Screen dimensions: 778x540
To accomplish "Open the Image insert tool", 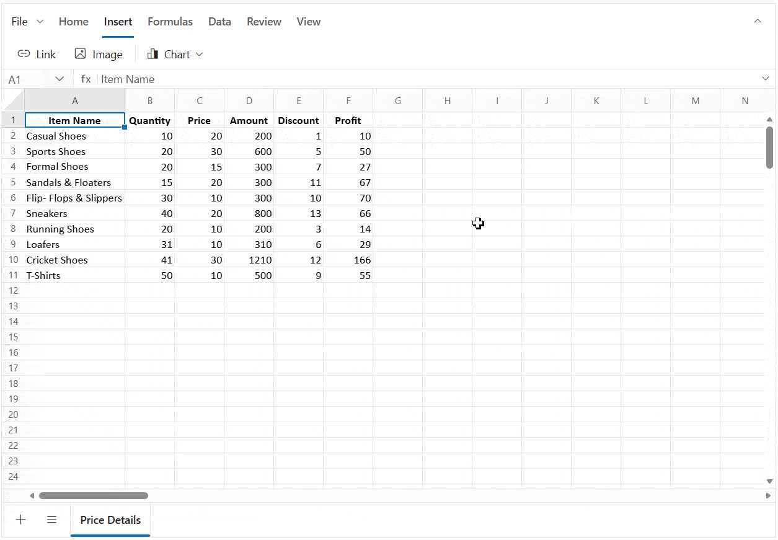I will [98, 54].
